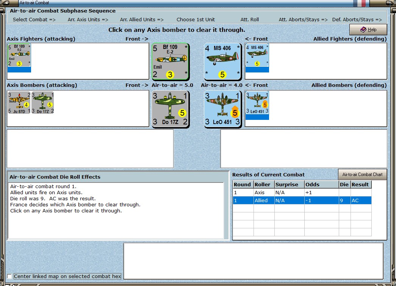396x286 pixels.
Task: Click the Att. Roll subphase step
Action: [x=249, y=19]
